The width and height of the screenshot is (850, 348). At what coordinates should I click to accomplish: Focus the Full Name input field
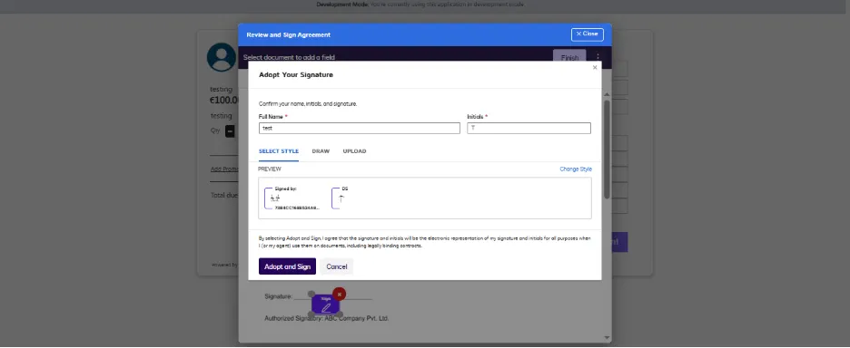(360, 129)
